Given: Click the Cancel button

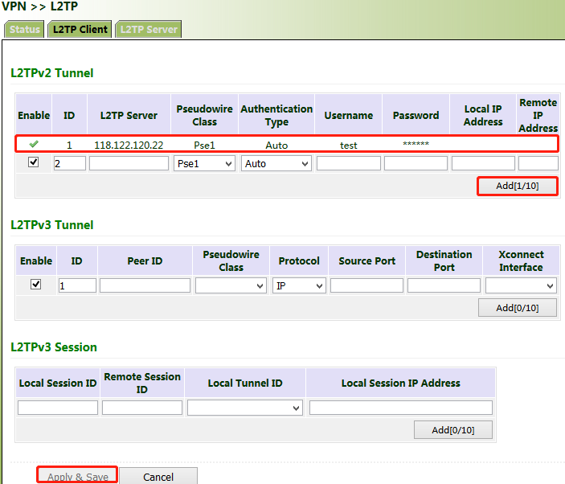Looking at the screenshot, I should tap(158, 477).
